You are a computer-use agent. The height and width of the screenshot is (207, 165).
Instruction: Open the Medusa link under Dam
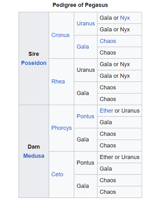click(34, 156)
